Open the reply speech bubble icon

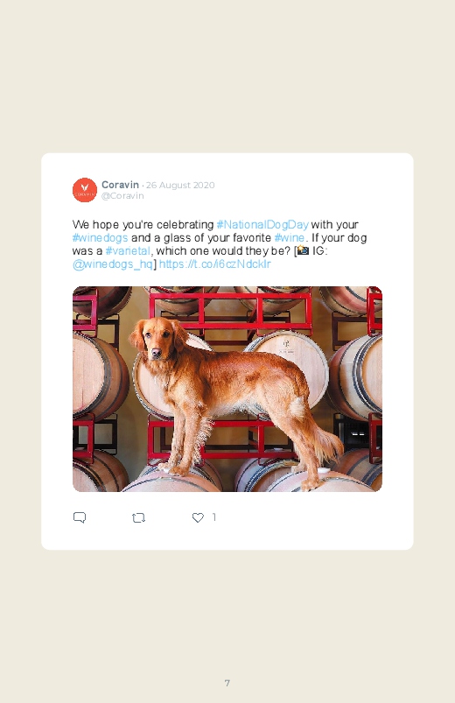(x=80, y=517)
